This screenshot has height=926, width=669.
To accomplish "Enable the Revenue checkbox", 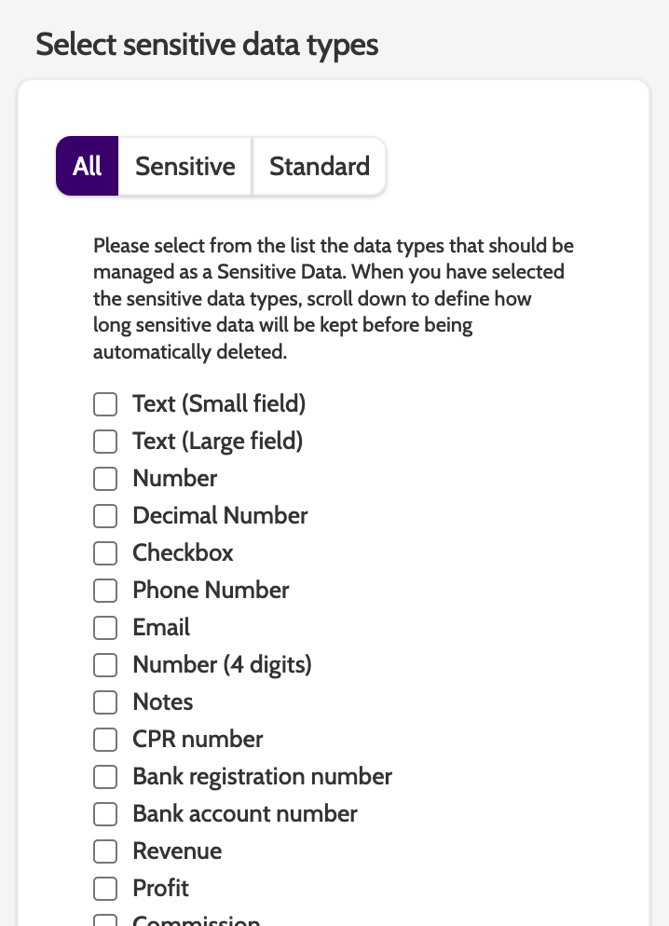I will pos(105,851).
